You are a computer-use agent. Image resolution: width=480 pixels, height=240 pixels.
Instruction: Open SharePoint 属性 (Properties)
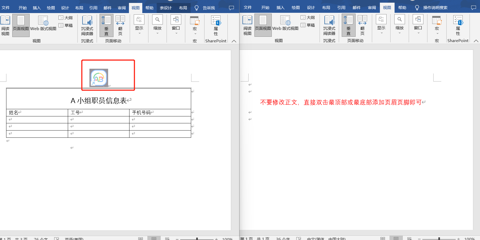tap(216, 25)
